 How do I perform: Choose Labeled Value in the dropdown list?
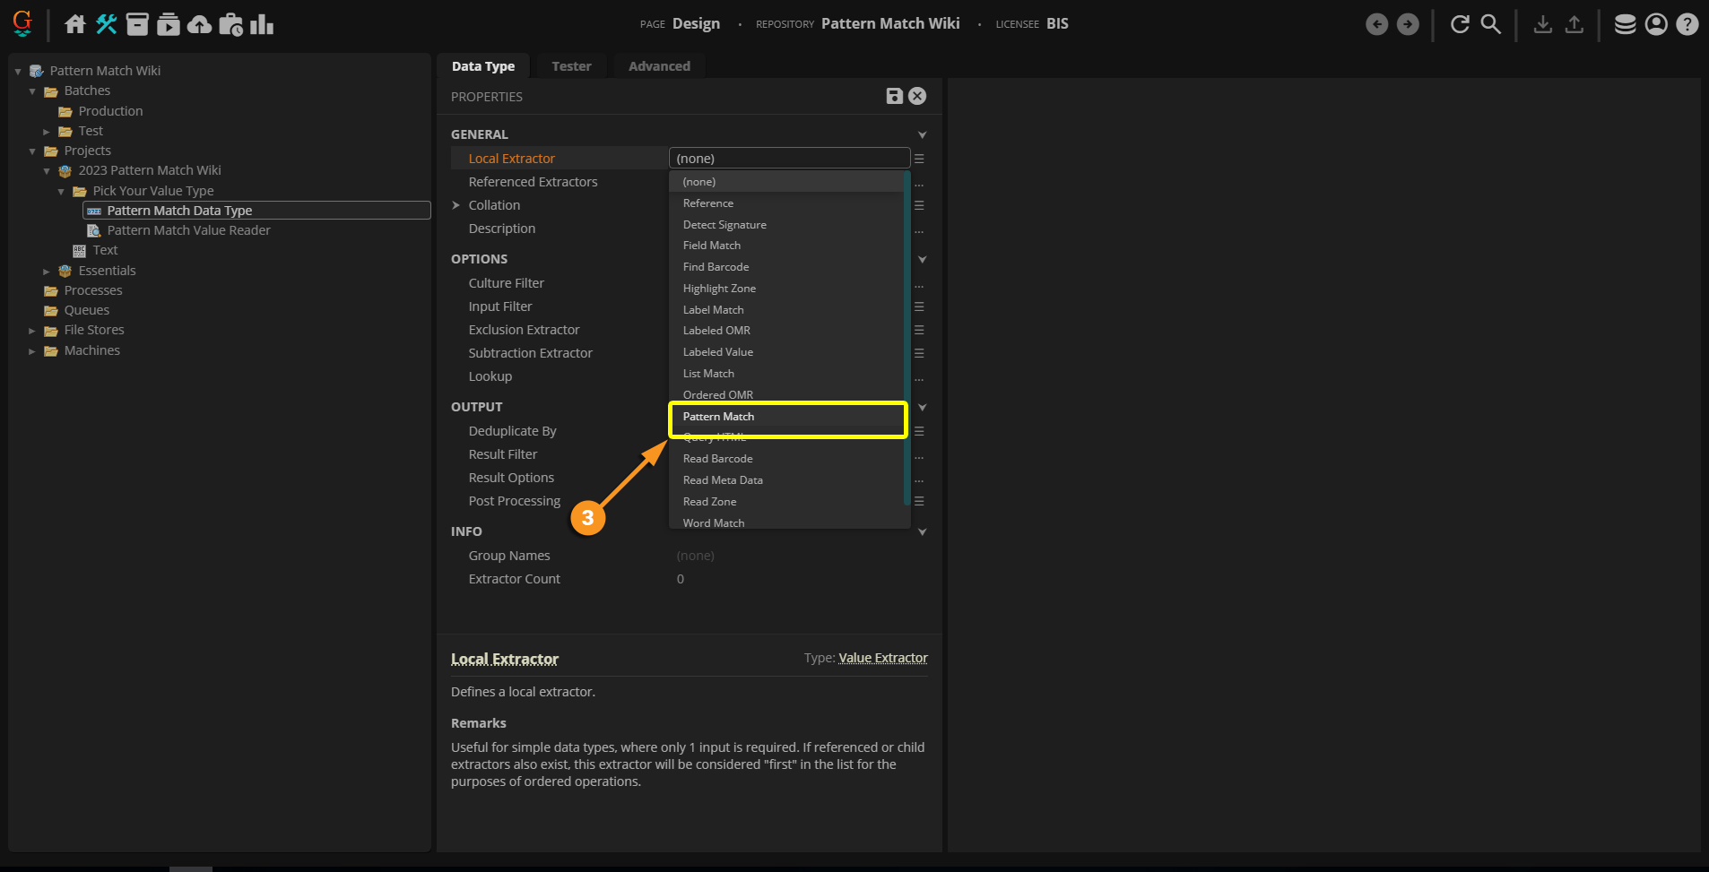pos(717,352)
